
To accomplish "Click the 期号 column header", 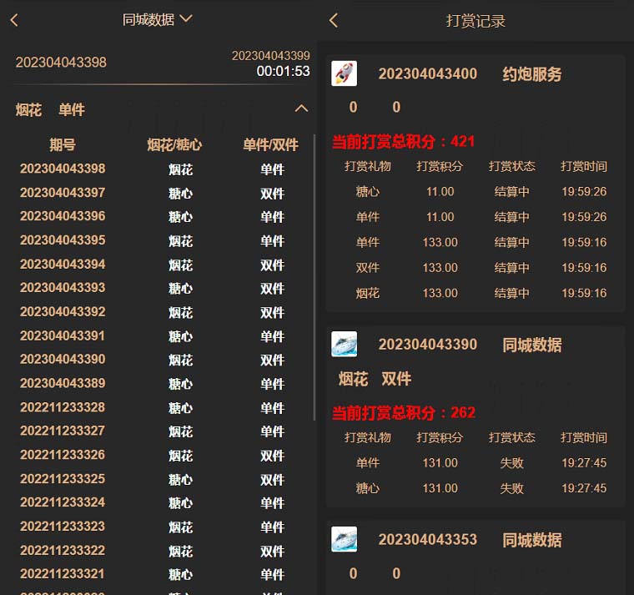I will click(63, 144).
